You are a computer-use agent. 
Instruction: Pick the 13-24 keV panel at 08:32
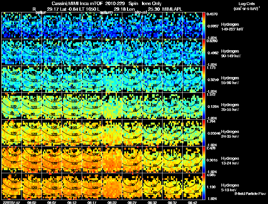152,160
